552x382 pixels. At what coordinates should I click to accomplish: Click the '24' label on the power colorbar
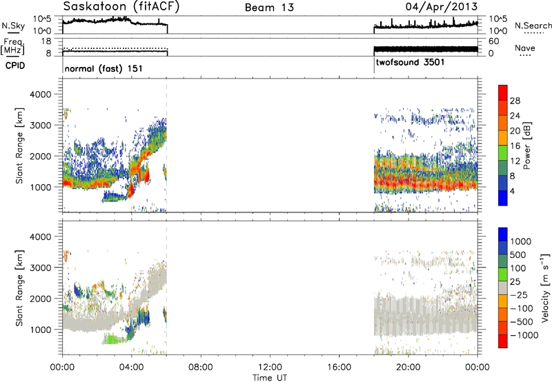pyautogui.click(x=515, y=116)
